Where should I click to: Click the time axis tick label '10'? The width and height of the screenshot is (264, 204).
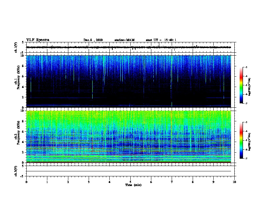[x=234, y=182]
